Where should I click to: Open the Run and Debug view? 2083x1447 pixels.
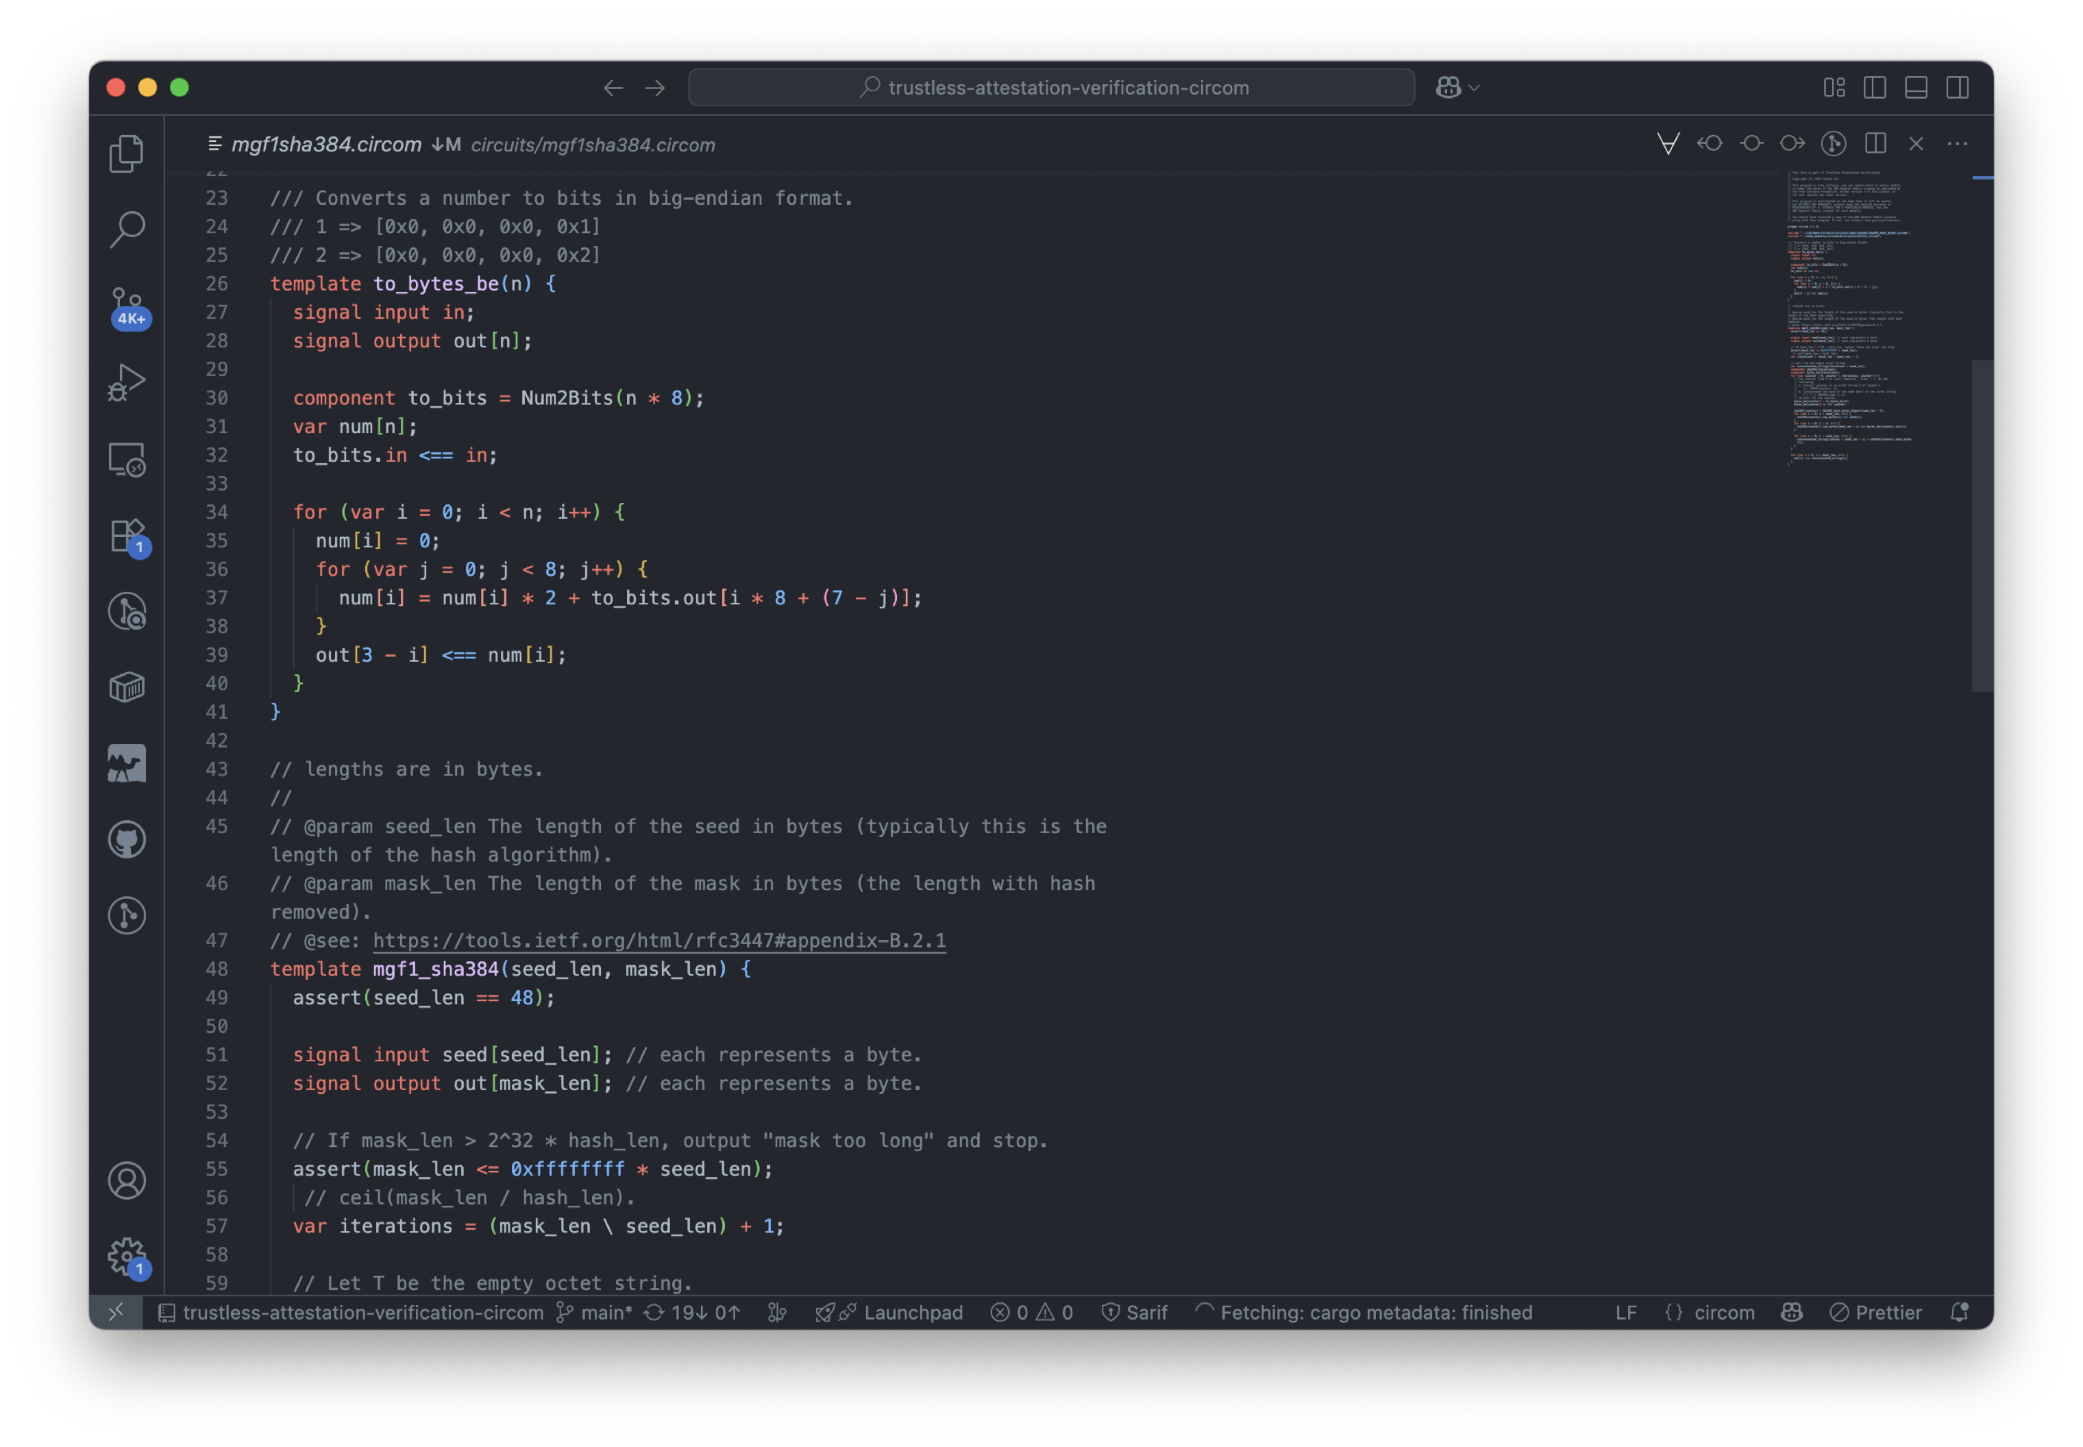[x=127, y=382]
